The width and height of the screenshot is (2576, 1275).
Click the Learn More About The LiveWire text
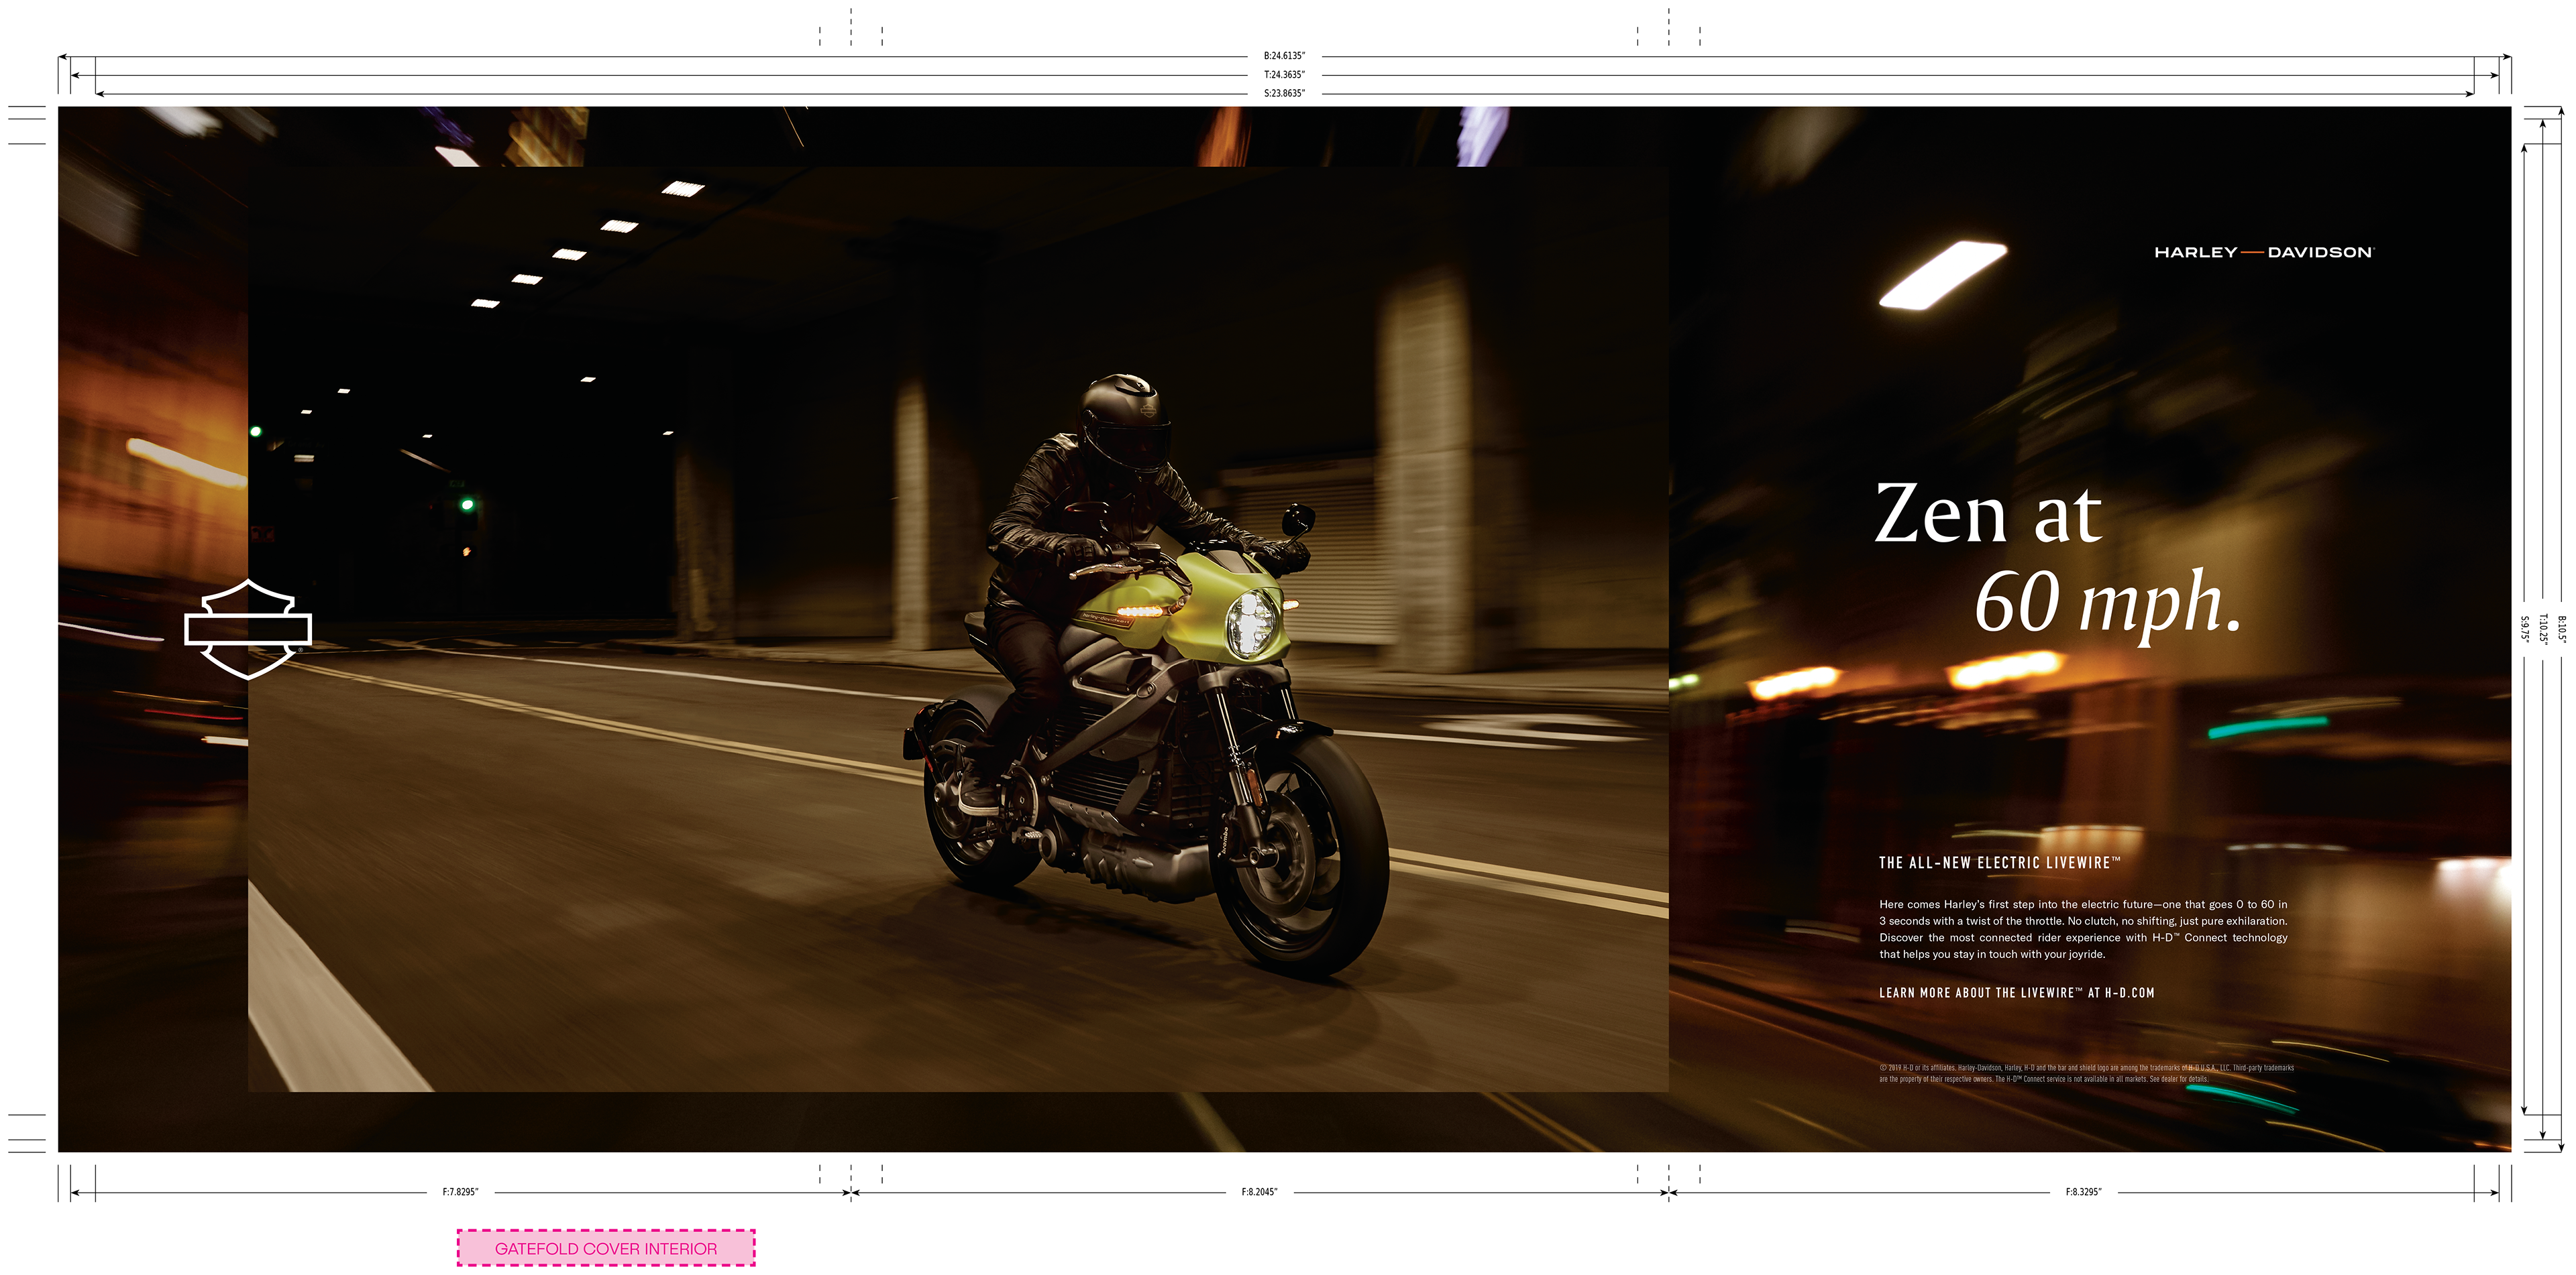coord(2016,992)
